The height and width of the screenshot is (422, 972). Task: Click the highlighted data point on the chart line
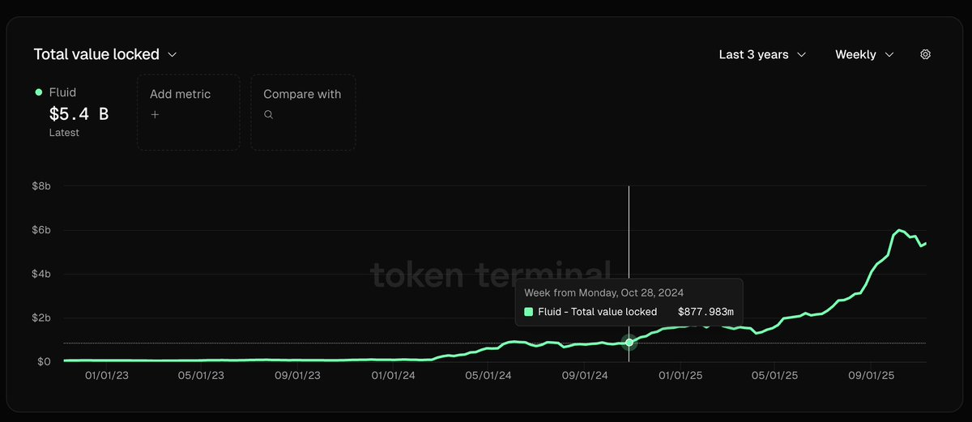pos(629,343)
